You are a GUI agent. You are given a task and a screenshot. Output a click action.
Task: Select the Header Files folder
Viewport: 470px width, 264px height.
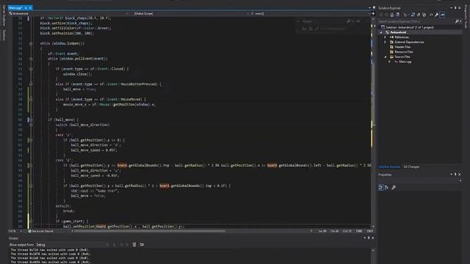pyautogui.click(x=402, y=47)
